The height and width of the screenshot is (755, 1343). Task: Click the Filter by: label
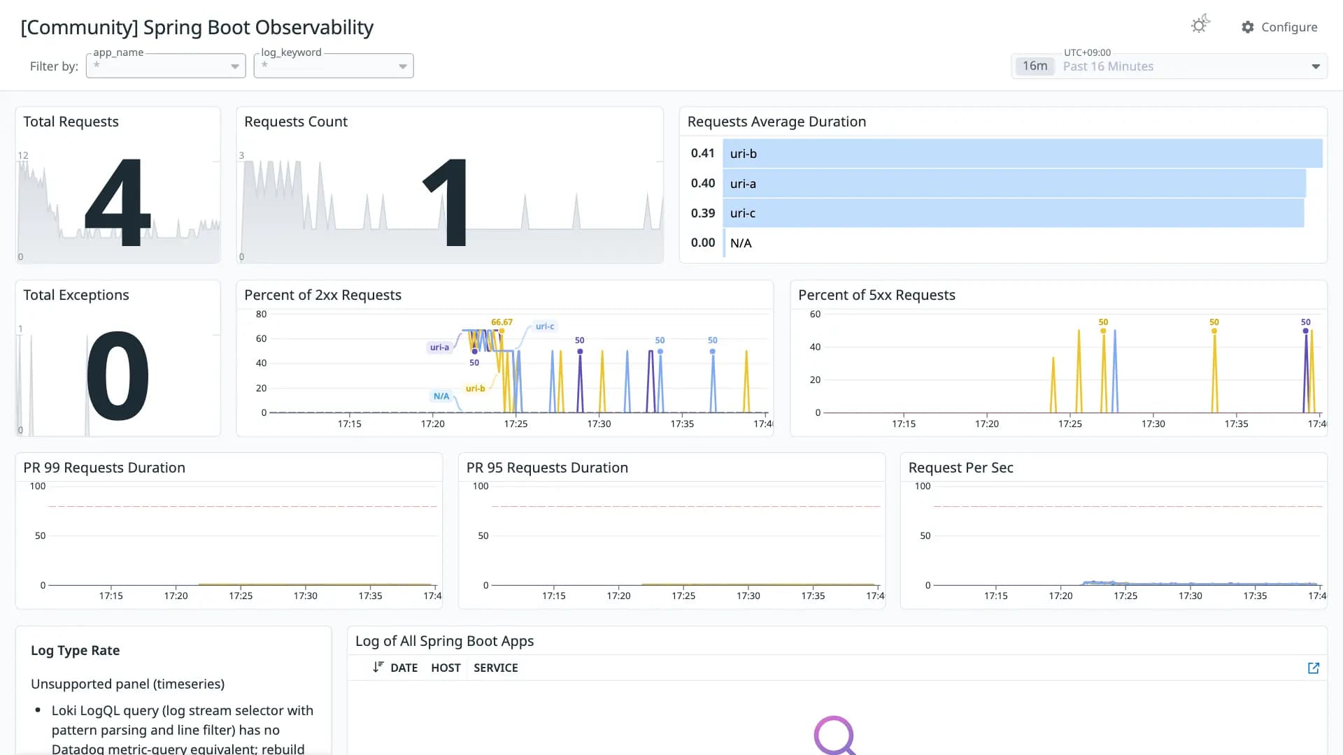coord(54,66)
